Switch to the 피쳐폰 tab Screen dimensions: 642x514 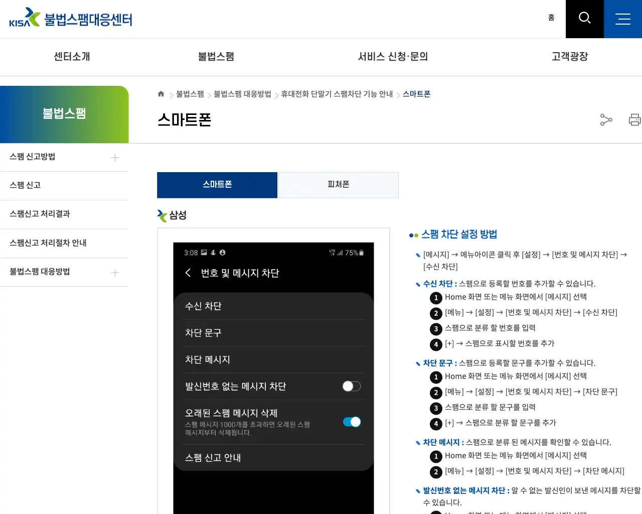click(x=338, y=185)
